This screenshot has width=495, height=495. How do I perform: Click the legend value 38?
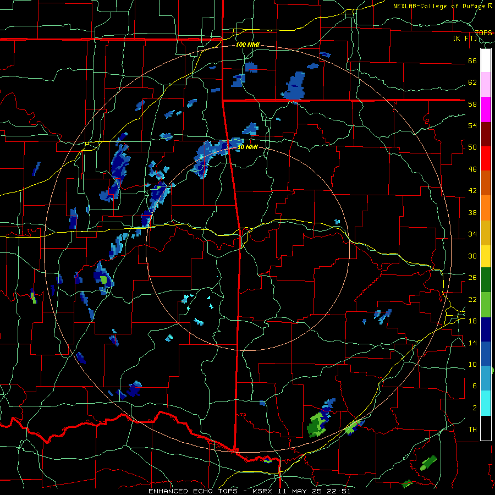472,212
